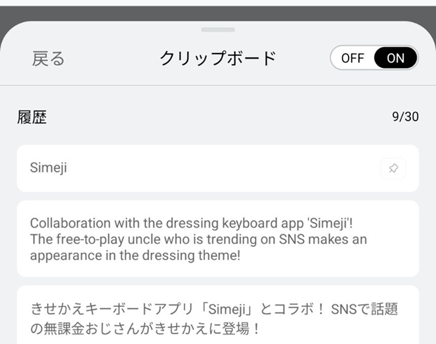Click the 9/30 history counter
The width and height of the screenshot is (436, 344).
tap(405, 117)
